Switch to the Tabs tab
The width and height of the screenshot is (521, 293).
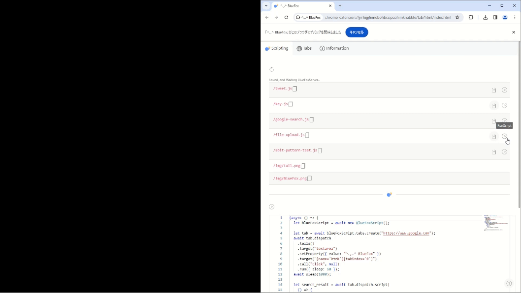[x=304, y=48]
